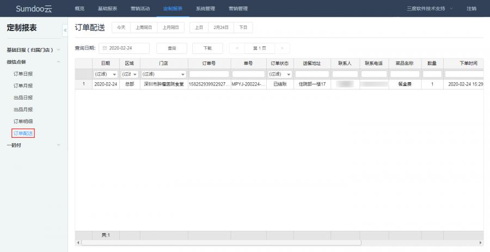Image resolution: width=490 pixels, height=252 pixels.
Task: Click the 查询 button
Action: click(171, 48)
